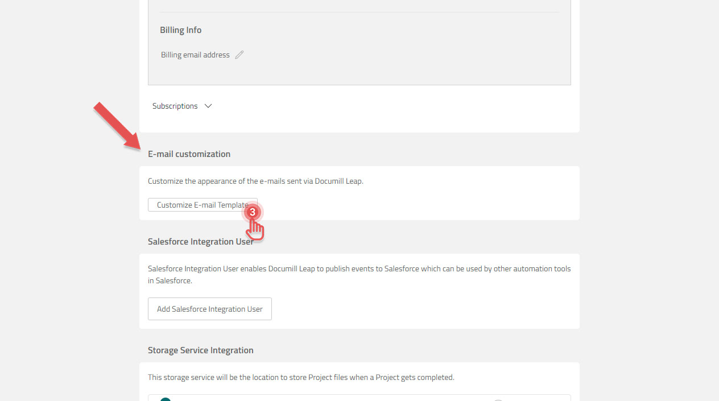Viewport: 719px width, 401px height.
Task: Click Add Salesforce Integration User
Action: [209, 308]
